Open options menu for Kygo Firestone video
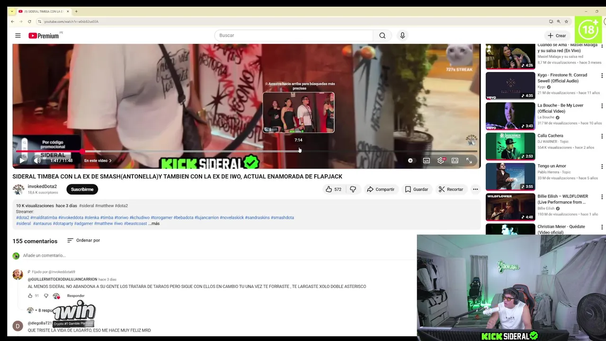This screenshot has height=341, width=606. (602, 76)
